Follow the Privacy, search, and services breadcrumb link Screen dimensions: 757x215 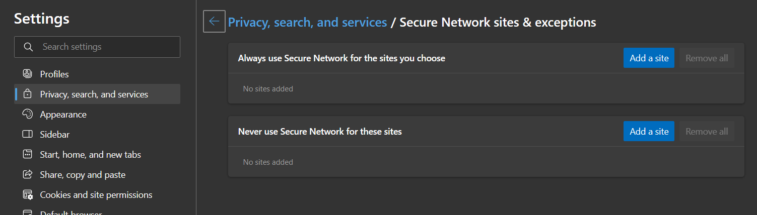click(307, 22)
